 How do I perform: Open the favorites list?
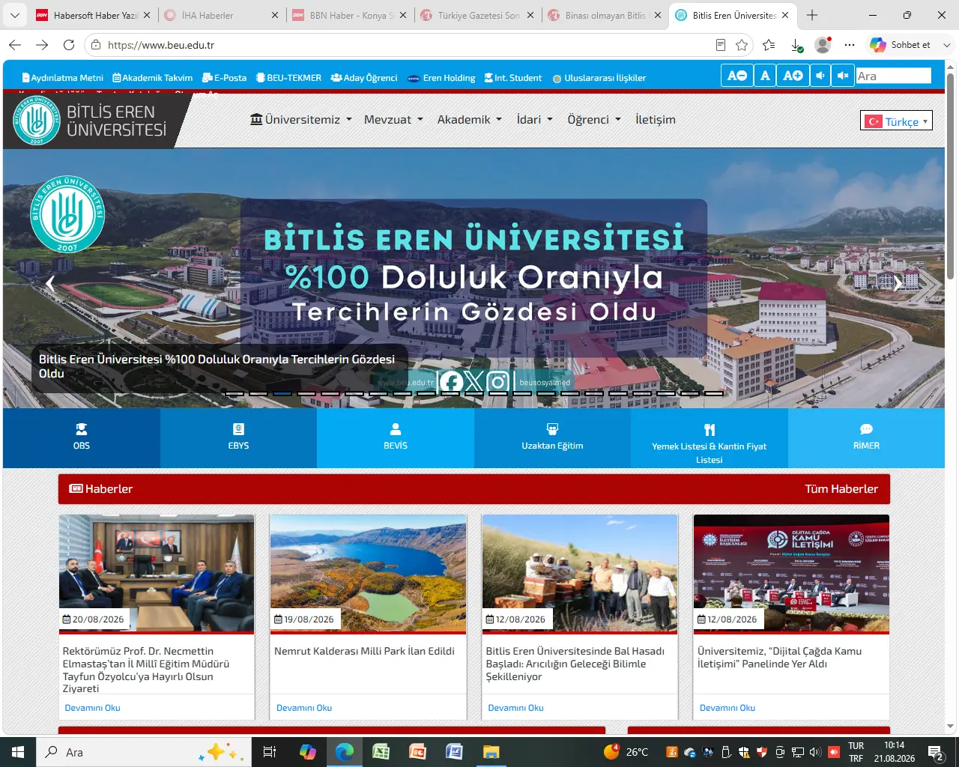click(x=769, y=45)
